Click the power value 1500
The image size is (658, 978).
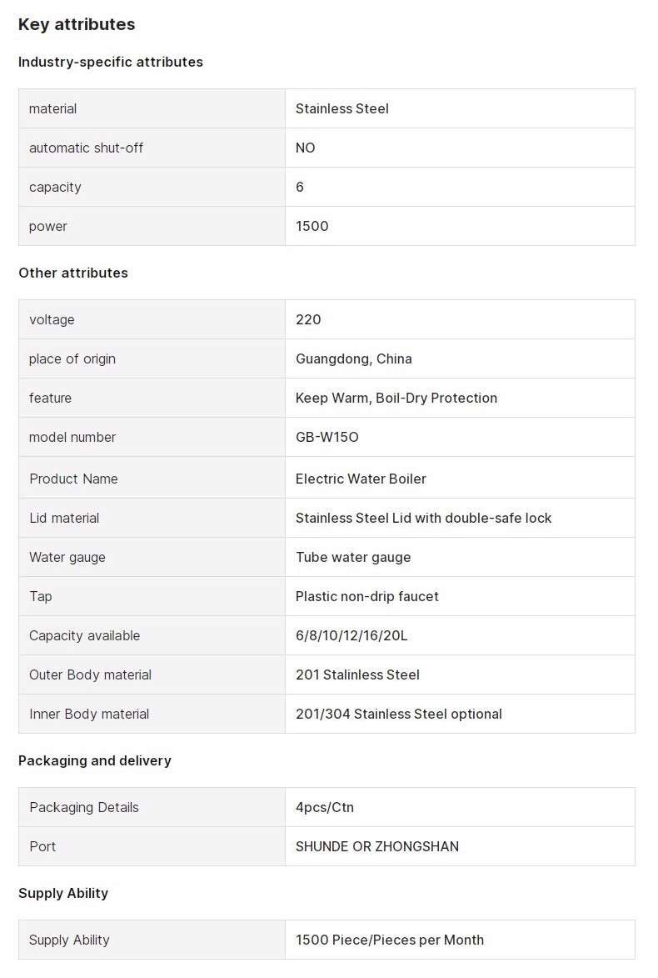tap(312, 227)
